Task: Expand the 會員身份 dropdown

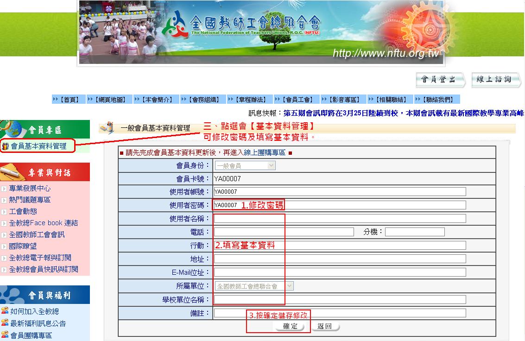Action: tap(246, 166)
